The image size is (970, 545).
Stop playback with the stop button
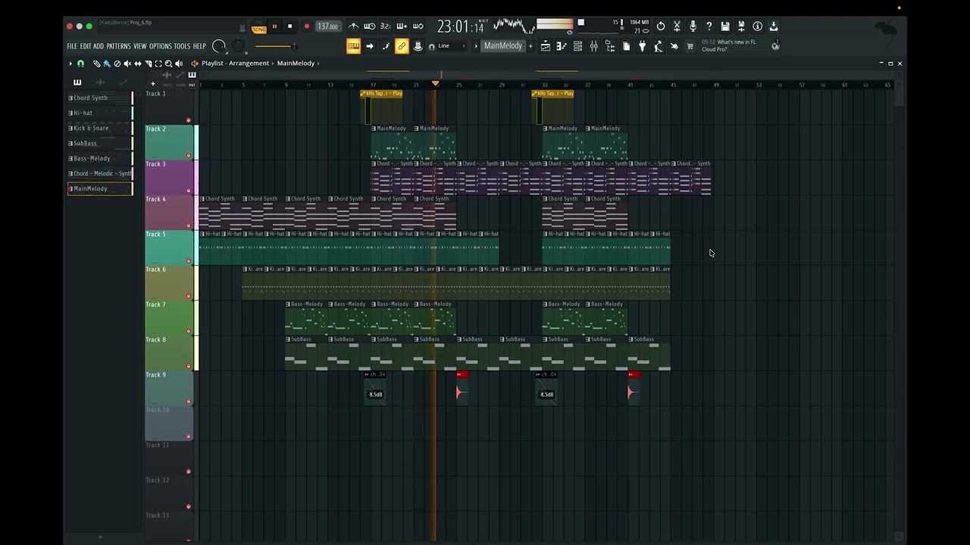[289, 26]
